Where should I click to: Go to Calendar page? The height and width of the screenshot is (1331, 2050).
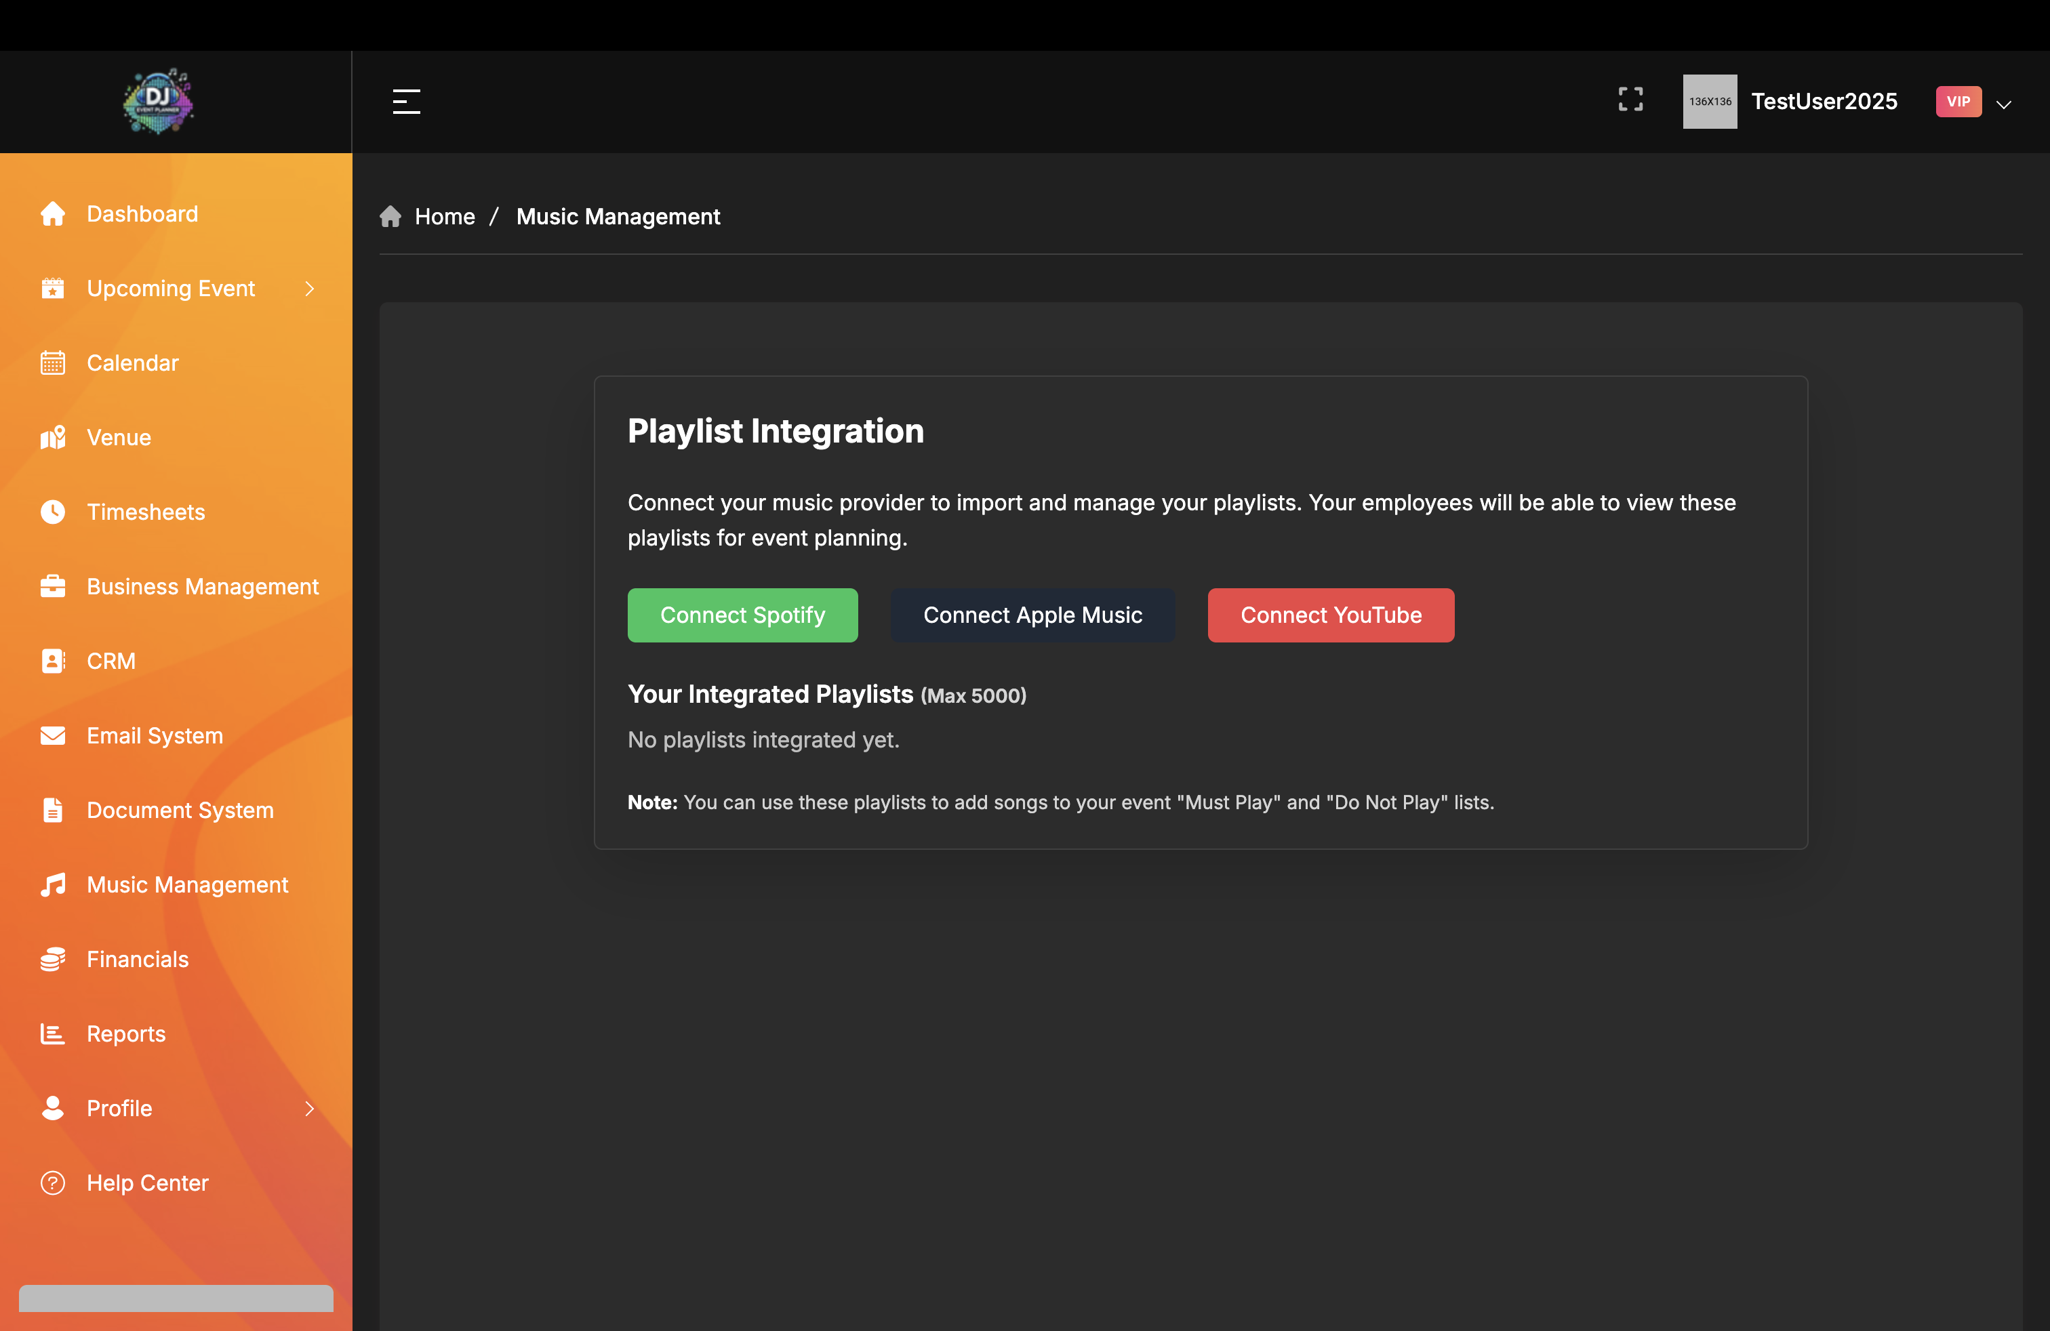click(x=133, y=363)
